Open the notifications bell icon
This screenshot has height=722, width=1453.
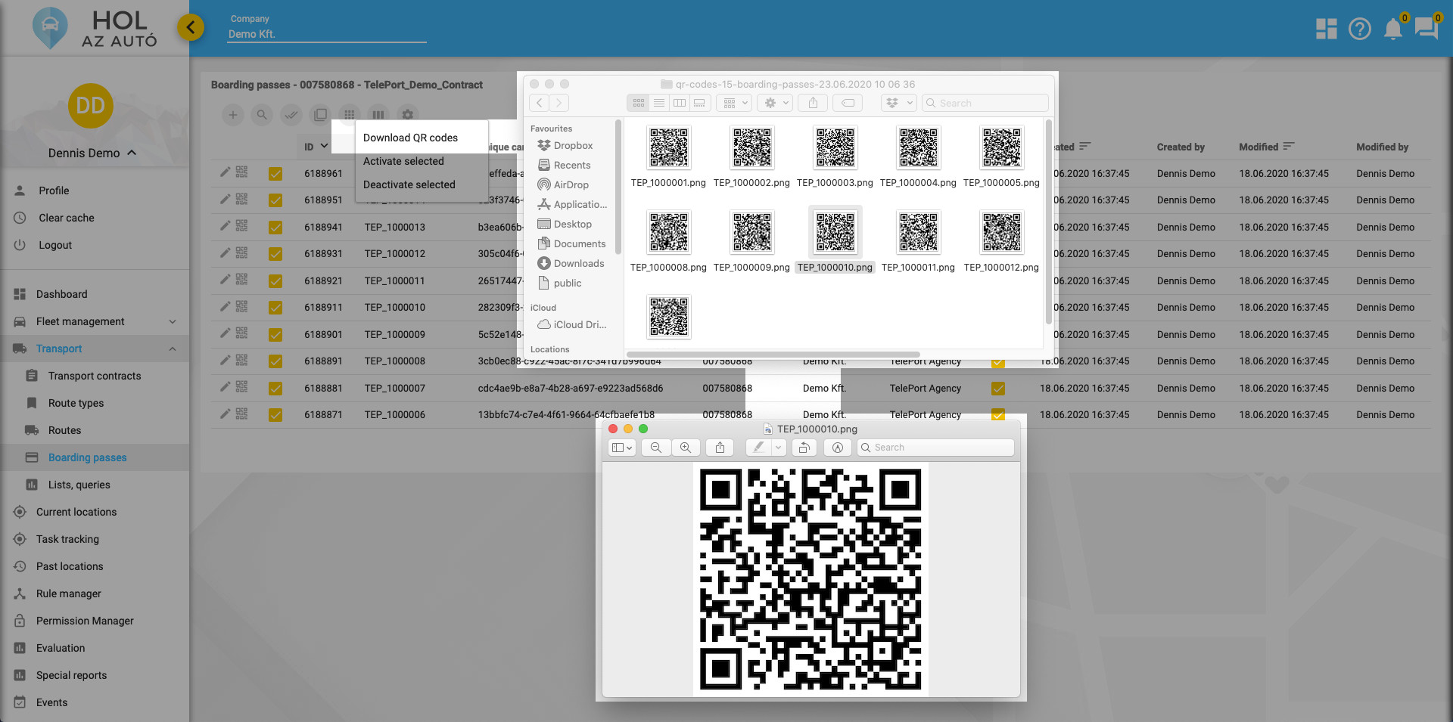coord(1392,29)
